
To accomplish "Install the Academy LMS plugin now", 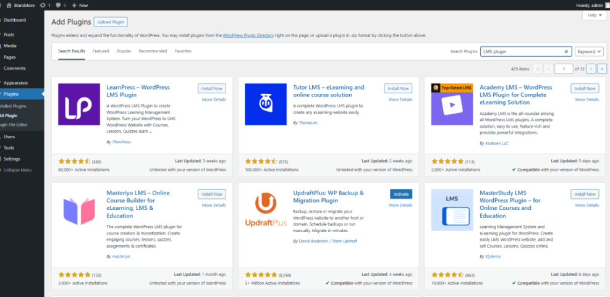I will click(585, 88).
